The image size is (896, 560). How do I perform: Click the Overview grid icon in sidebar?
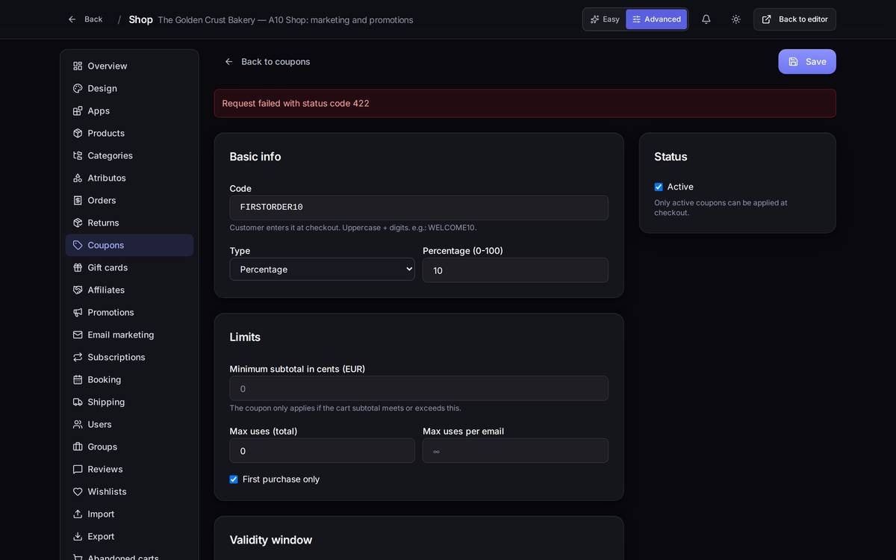pyautogui.click(x=78, y=66)
